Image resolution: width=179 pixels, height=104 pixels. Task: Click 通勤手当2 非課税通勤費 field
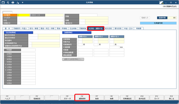(101, 53)
